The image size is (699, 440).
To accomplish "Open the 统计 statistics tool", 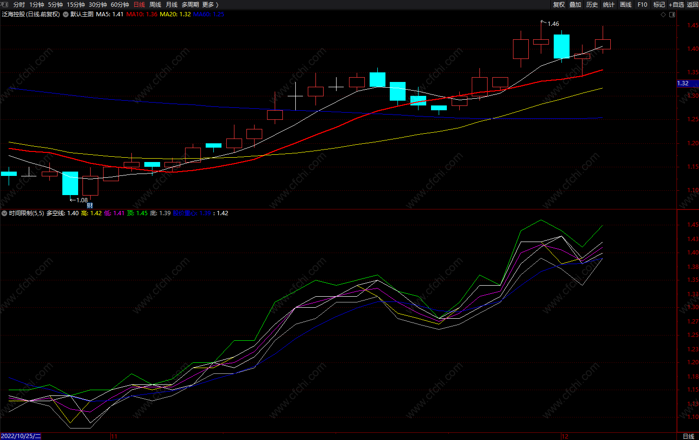I will pos(609,4).
